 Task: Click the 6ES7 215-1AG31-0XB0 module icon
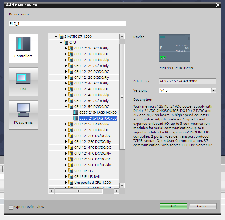[76, 112]
